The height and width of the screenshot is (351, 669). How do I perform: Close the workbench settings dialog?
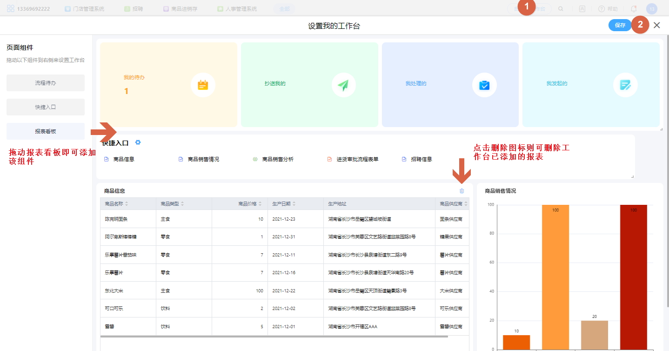click(656, 25)
